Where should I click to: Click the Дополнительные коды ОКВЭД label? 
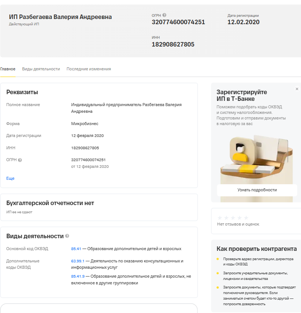pos(23,264)
